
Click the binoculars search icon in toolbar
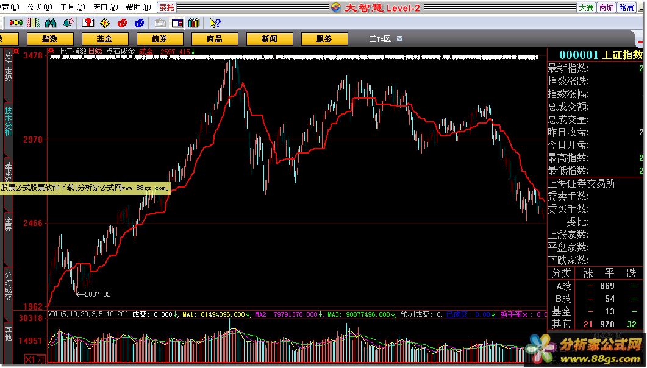pyautogui.click(x=51, y=23)
